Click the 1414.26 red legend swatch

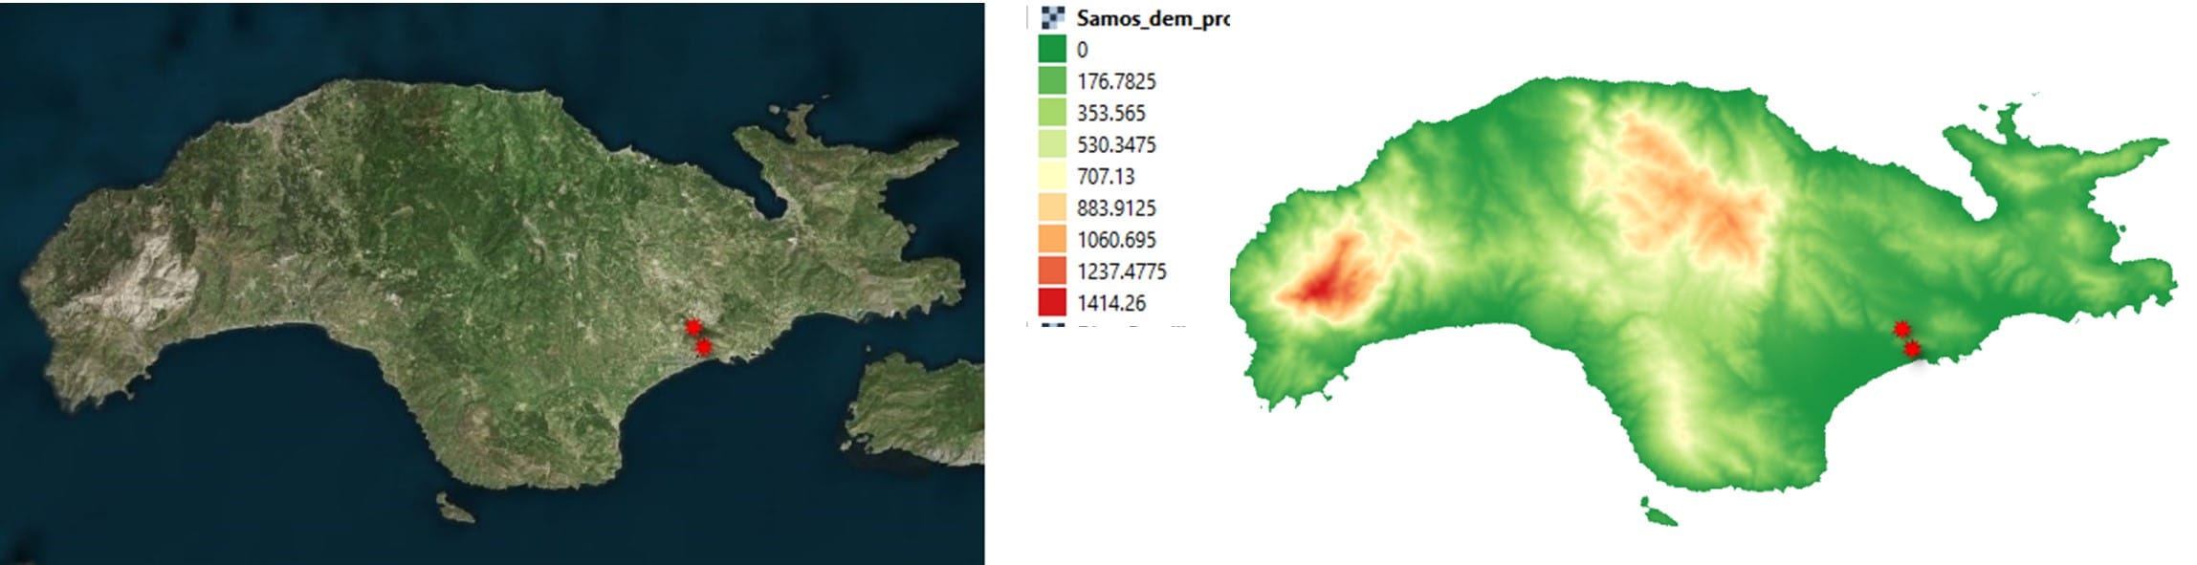pos(1052,302)
